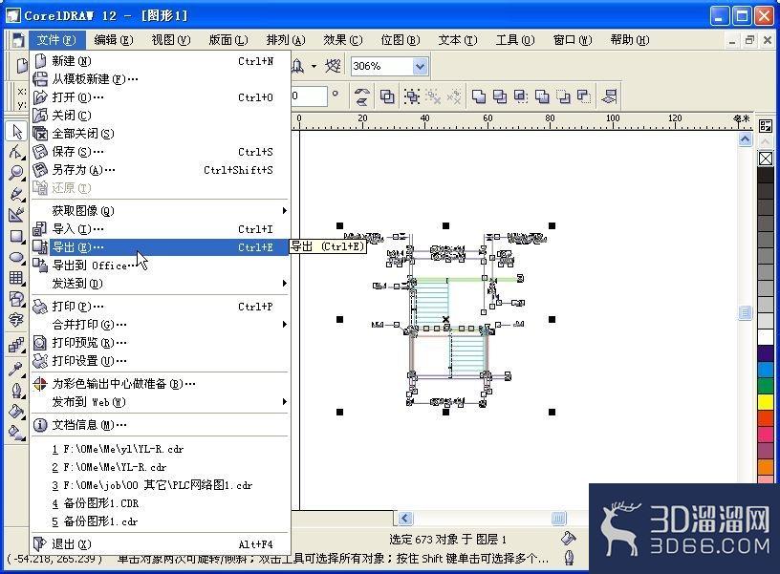
Task: Choose 退出 to exit CorelDRAW
Action: click(161, 544)
